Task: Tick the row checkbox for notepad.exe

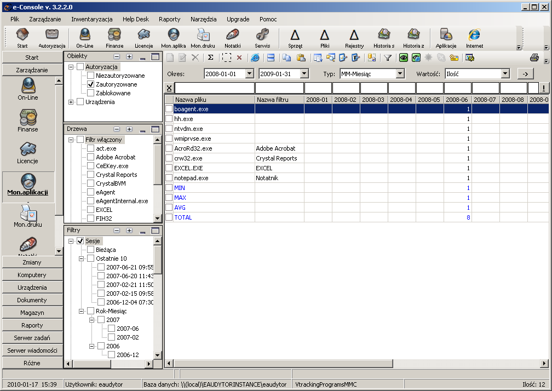Action: point(169,178)
